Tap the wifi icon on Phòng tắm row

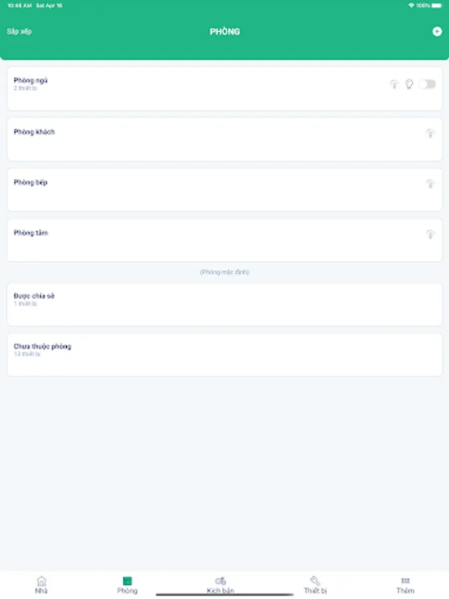(x=429, y=234)
